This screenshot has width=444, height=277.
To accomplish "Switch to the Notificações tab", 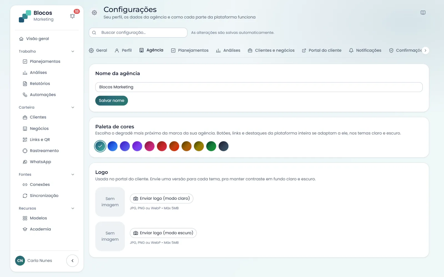I will click(x=365, y=50).
